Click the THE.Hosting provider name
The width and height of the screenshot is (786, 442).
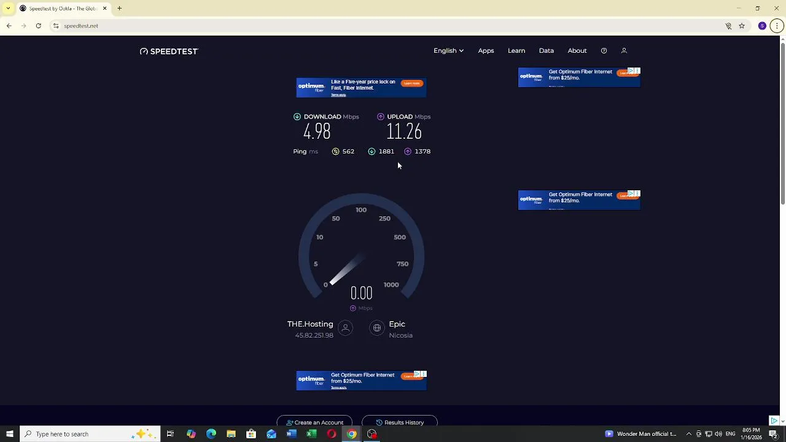coord(310,324)
